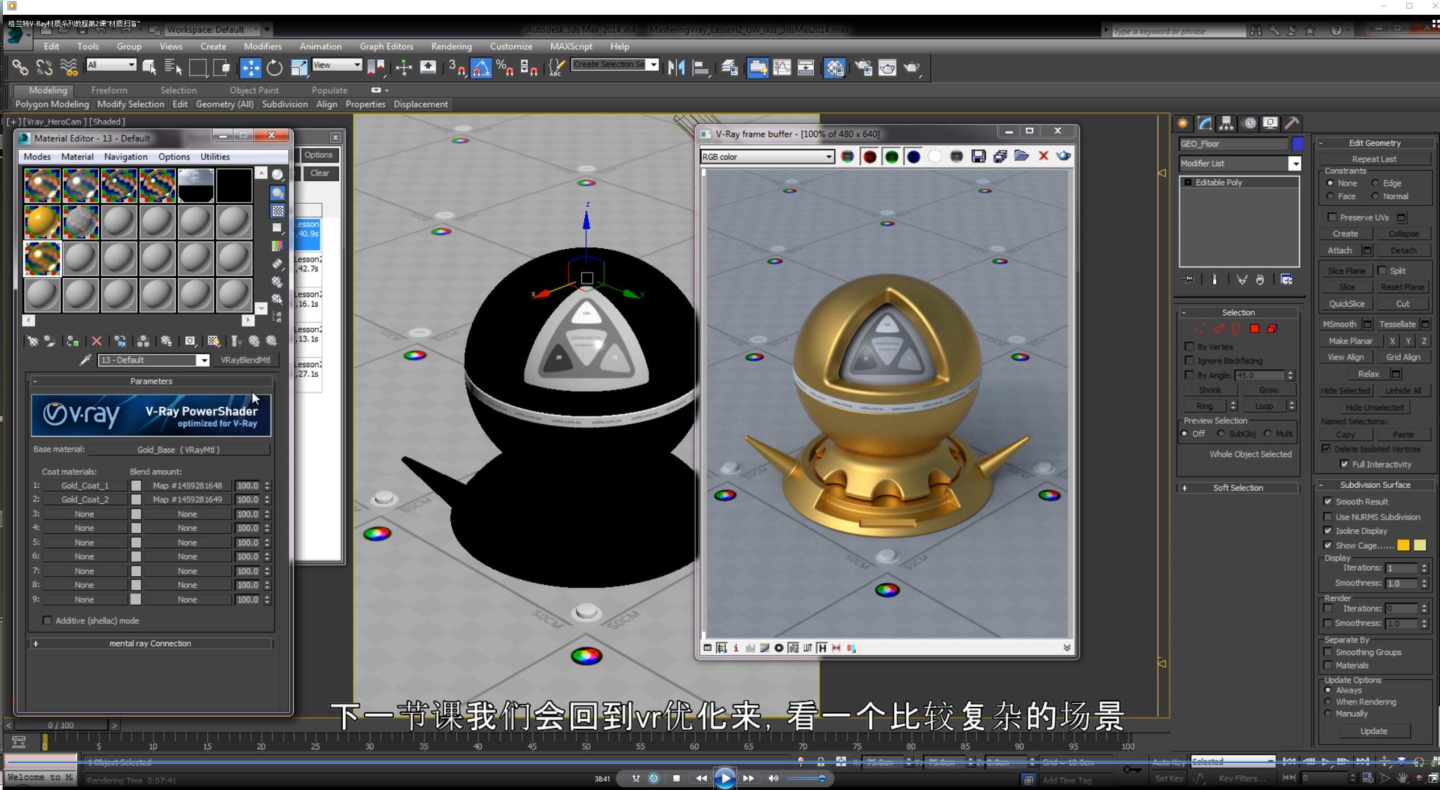Switch to the Freeform ribbon tab
This screenshot has width=1440, height=790.
click(109, 90)
